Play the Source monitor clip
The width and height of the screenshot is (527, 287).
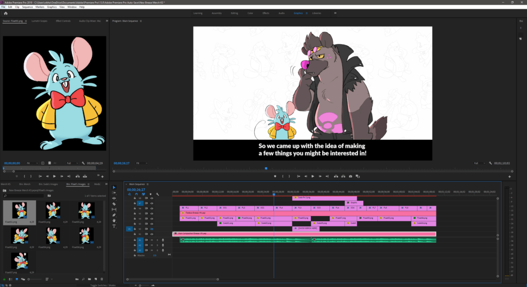pos(55,176)
